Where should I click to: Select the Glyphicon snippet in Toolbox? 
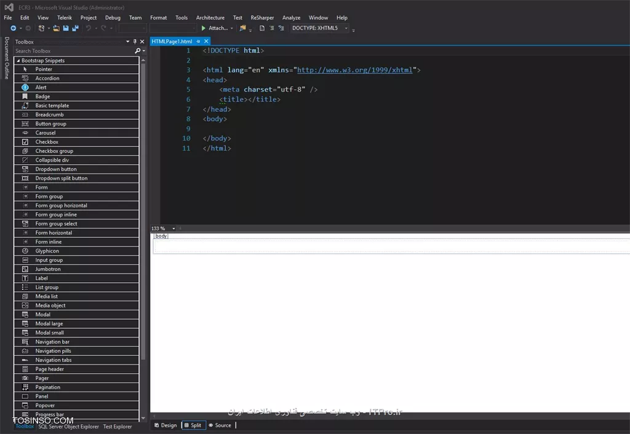tap(76, 251)
